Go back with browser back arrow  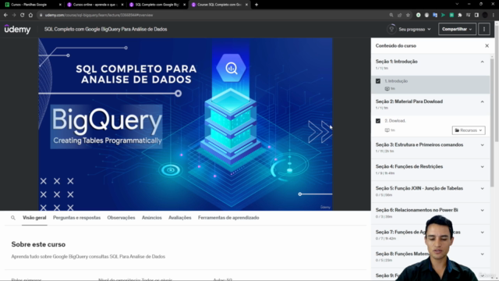(x=5, y=15)
